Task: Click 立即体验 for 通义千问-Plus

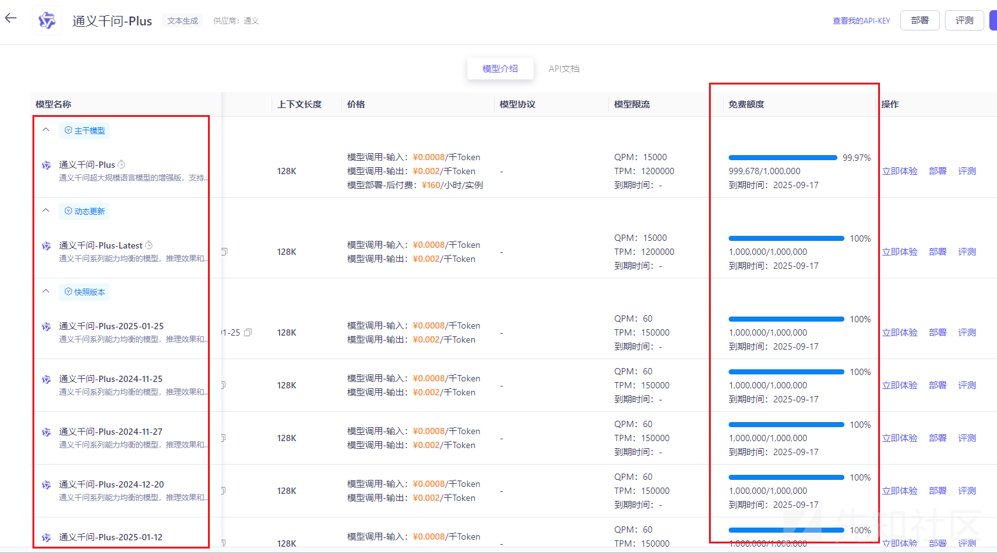Action: 900,171
